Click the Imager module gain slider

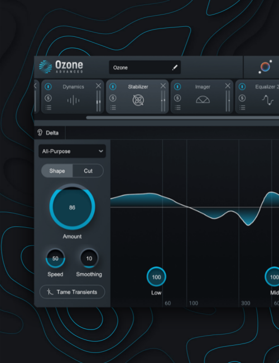(228, 101)
